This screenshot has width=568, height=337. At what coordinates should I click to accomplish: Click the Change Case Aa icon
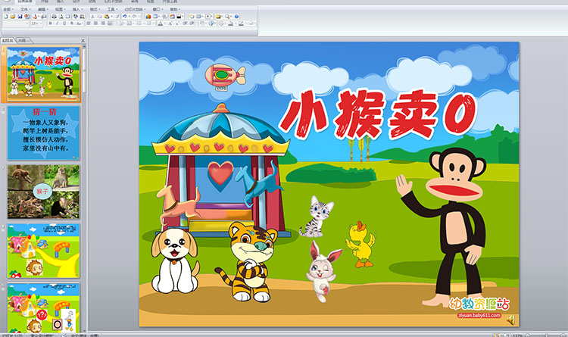[x=79, y=23]
